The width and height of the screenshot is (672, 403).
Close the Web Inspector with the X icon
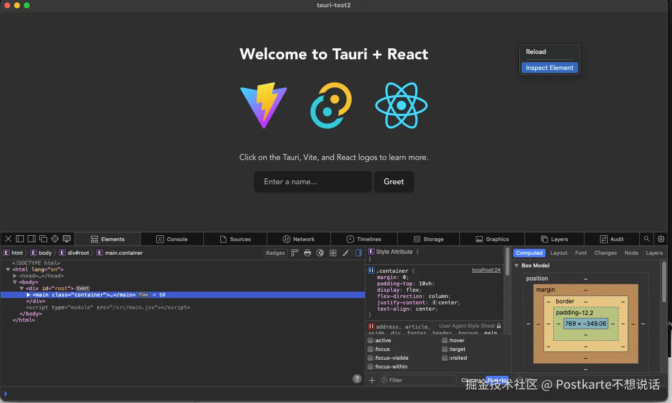[8, 239]
